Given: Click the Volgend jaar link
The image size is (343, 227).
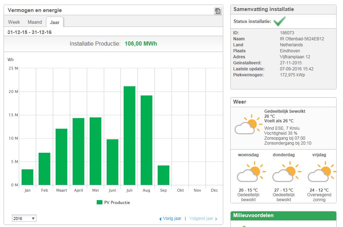Looking at the screenshot, I should [201, 219].
